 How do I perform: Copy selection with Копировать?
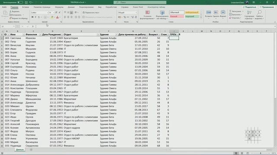pyautogui.click(x=16, y=15)
